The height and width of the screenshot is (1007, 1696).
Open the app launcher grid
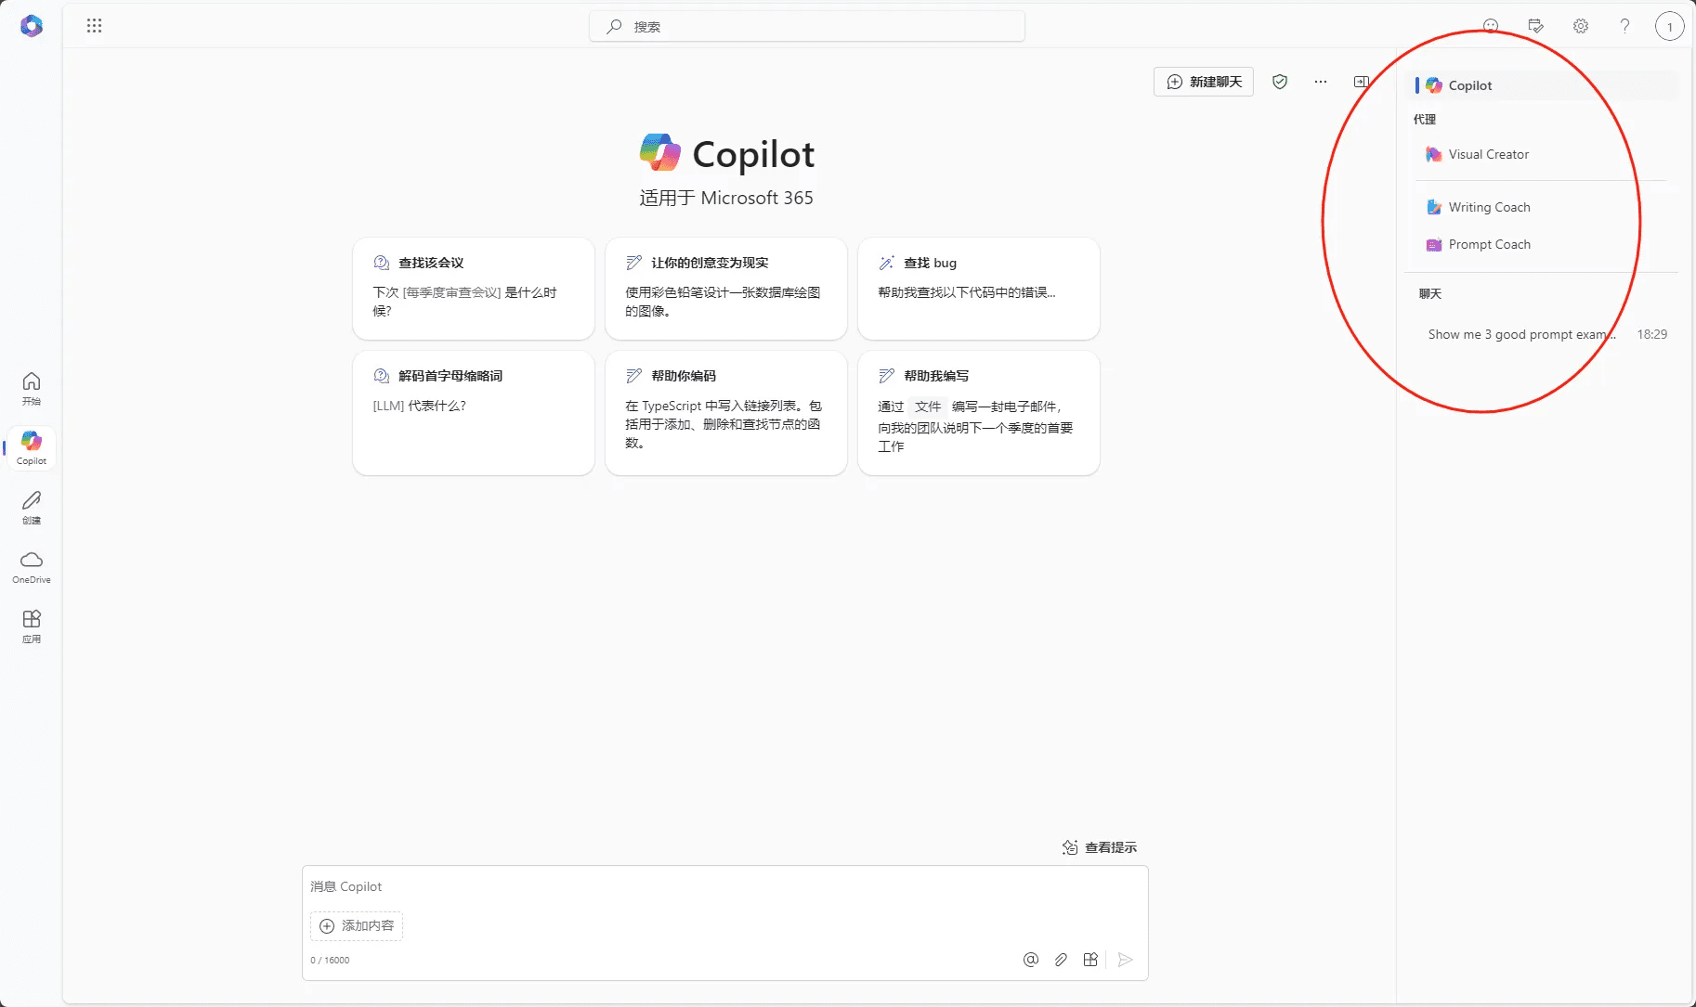(x=94, y=26)
